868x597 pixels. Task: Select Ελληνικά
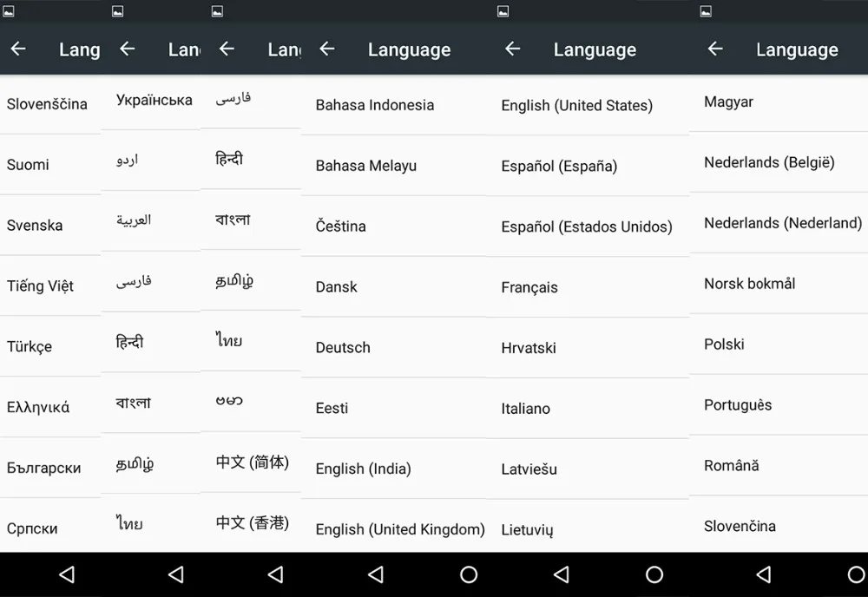coord(50,407)
